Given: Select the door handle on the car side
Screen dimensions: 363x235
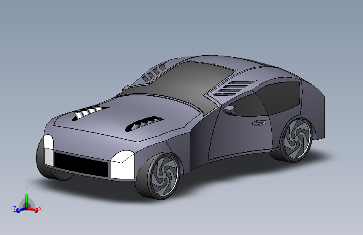Looking at the screenshot, I should click(x=259, y=123).
